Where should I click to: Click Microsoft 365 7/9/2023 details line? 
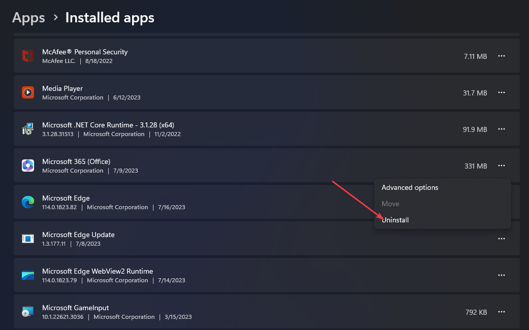point(90,171)
